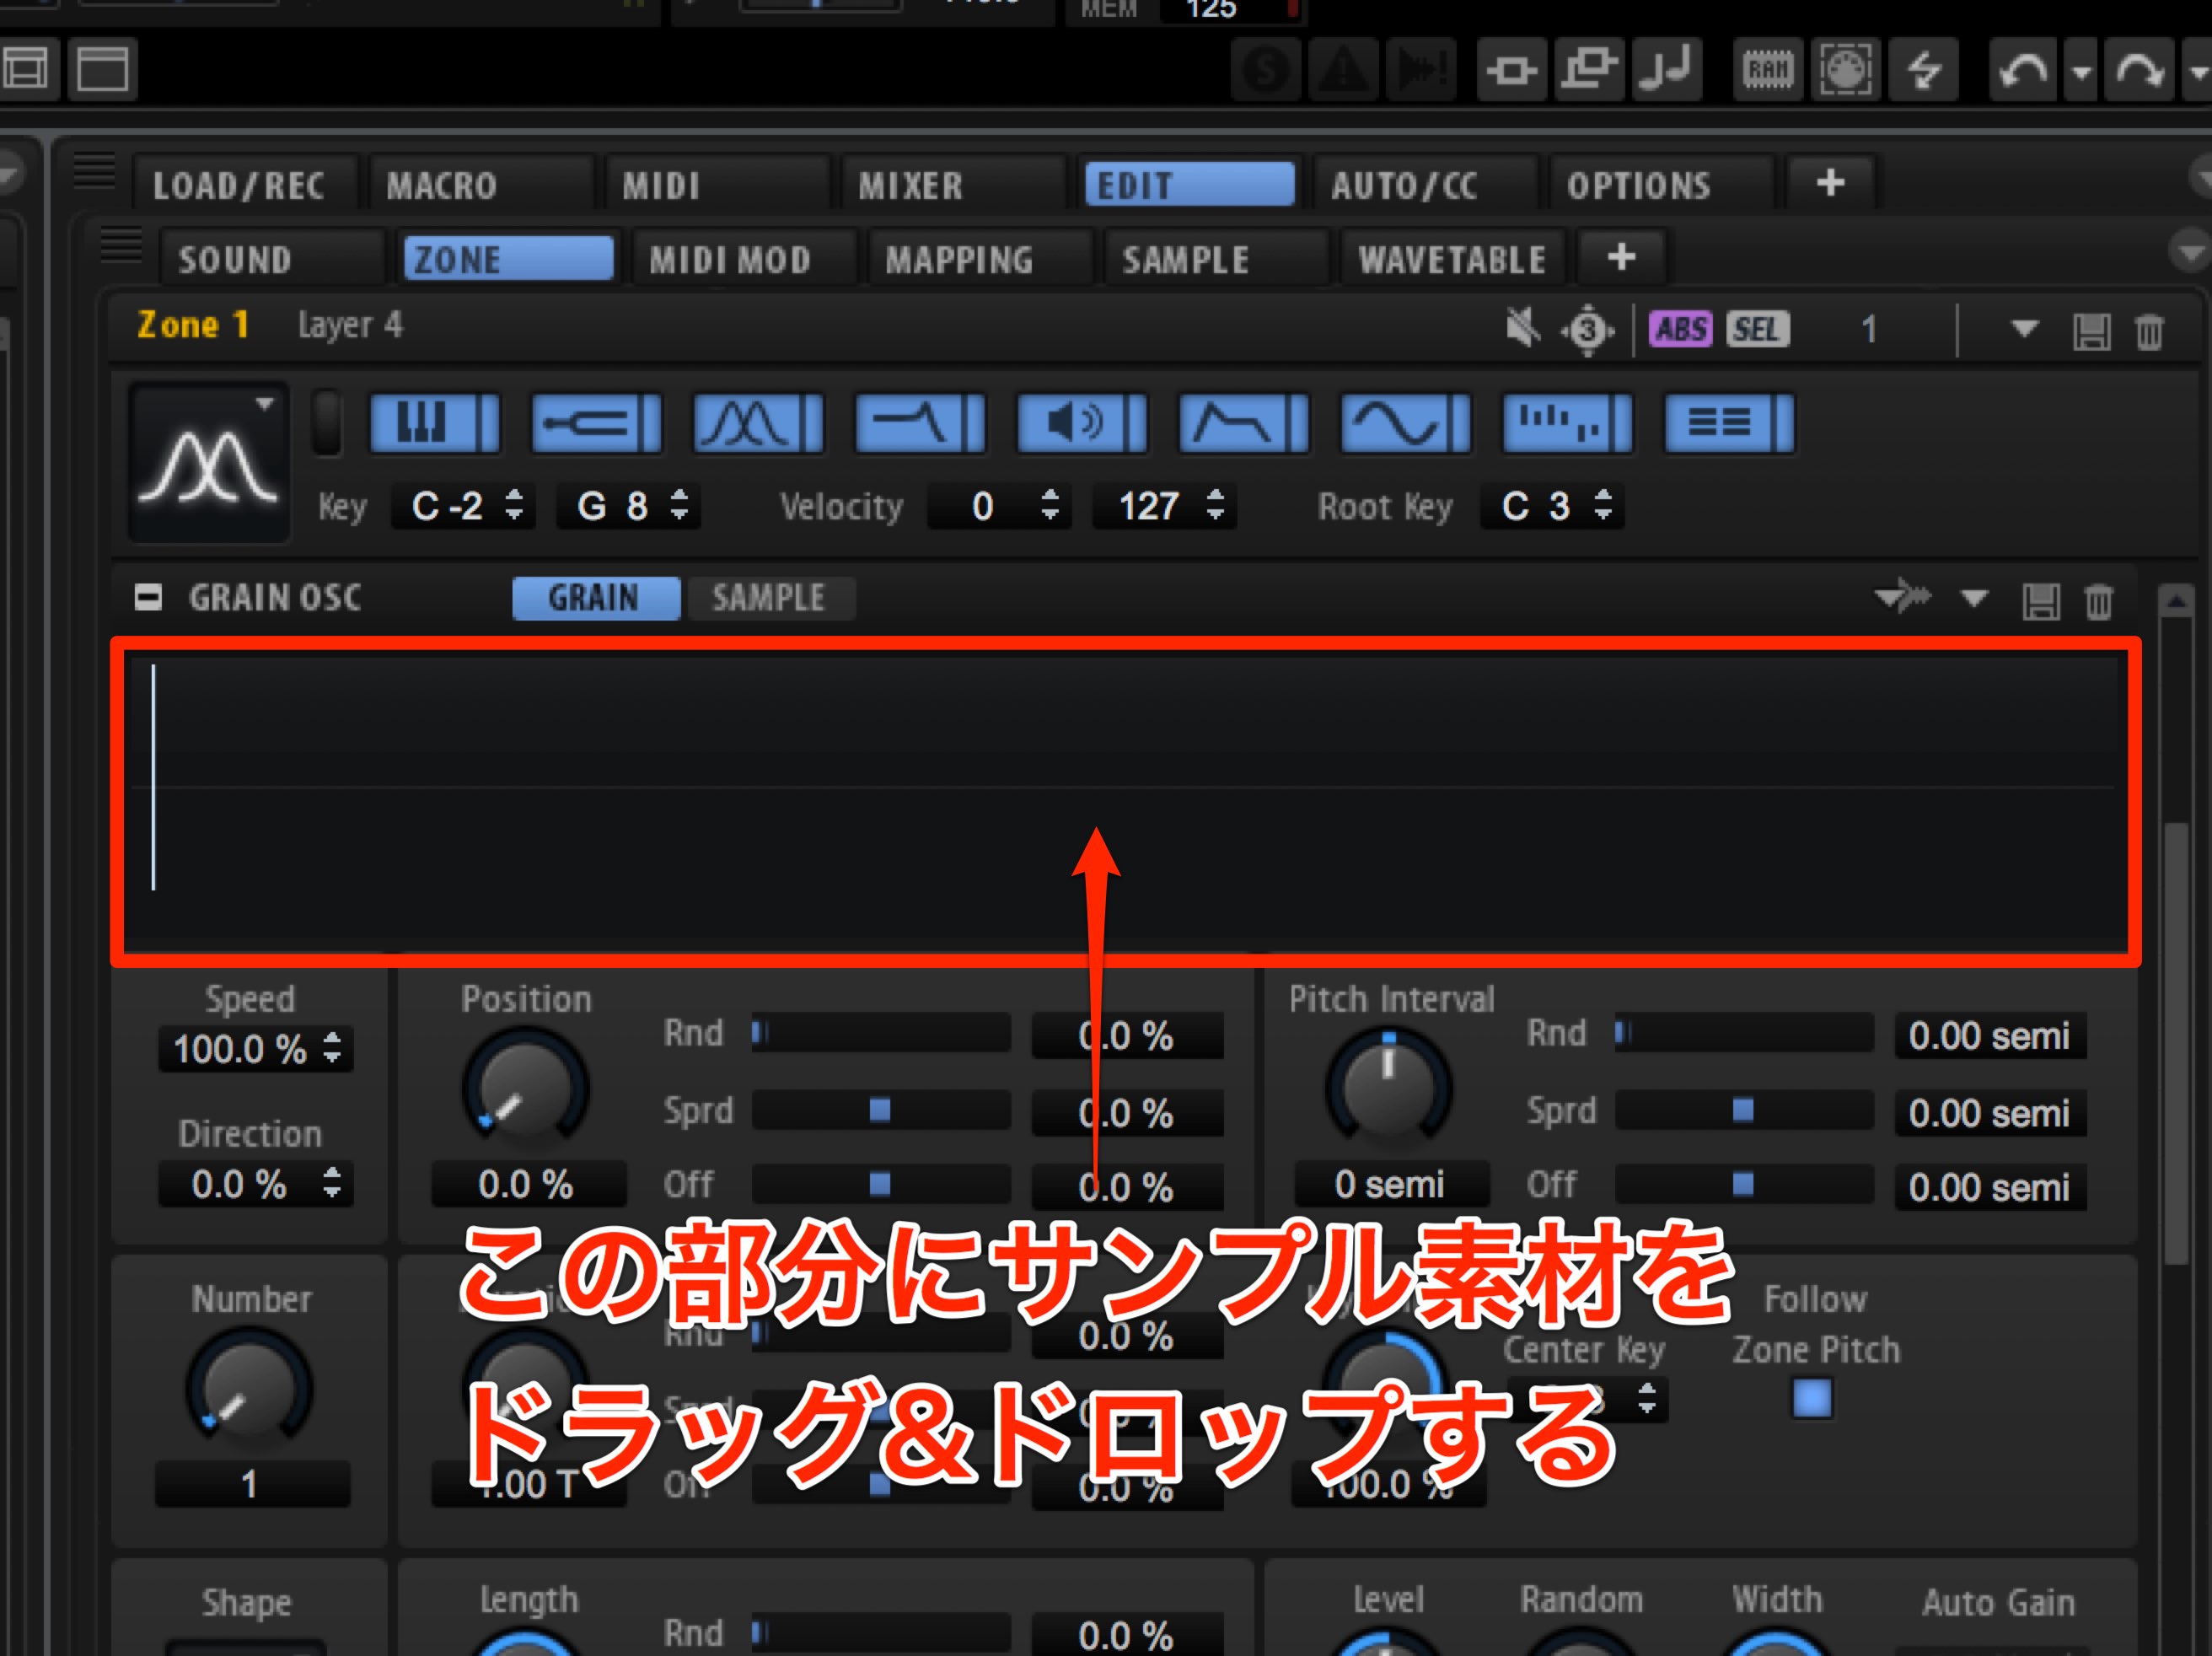Add a new main tab with plus button
Viewport: 2212px width, 1656px height.
[1830, 183]
